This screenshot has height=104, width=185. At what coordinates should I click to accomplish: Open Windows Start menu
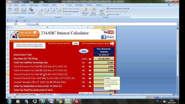pyautogui.click(x=10, y=101)
